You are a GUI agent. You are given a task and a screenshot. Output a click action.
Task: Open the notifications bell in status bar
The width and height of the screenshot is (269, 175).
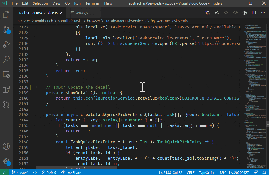264,172
